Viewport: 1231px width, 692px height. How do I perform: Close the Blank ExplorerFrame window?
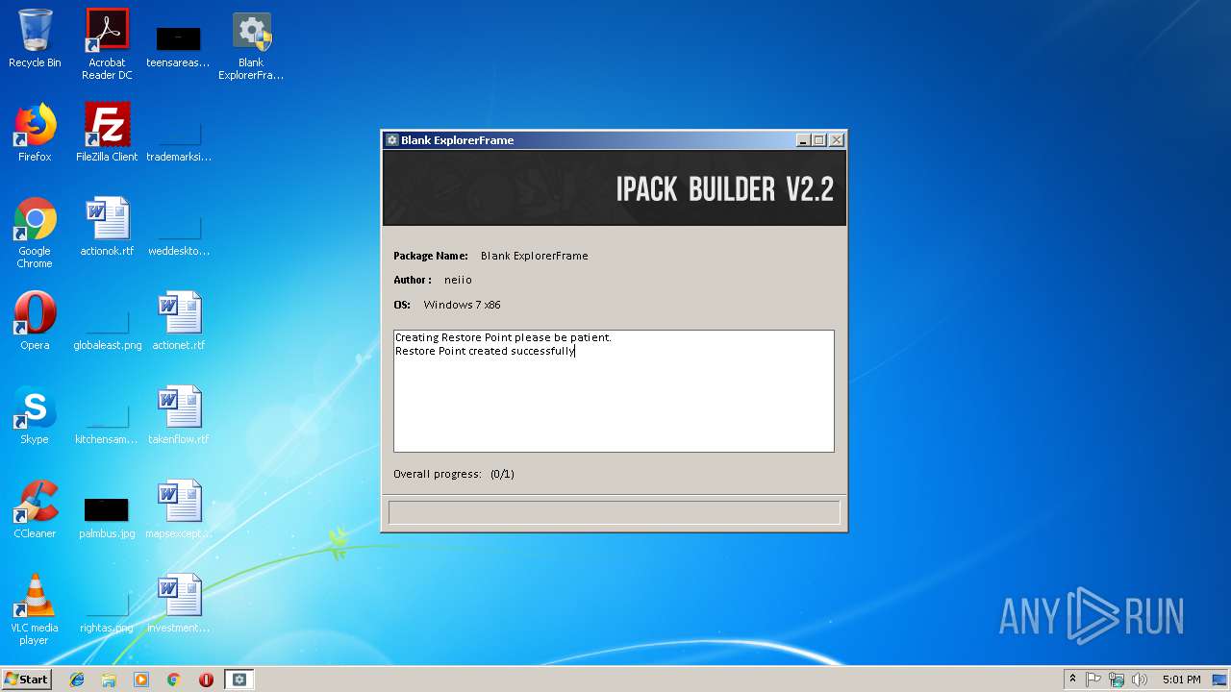pyautogui.click(x=836, y=140)
